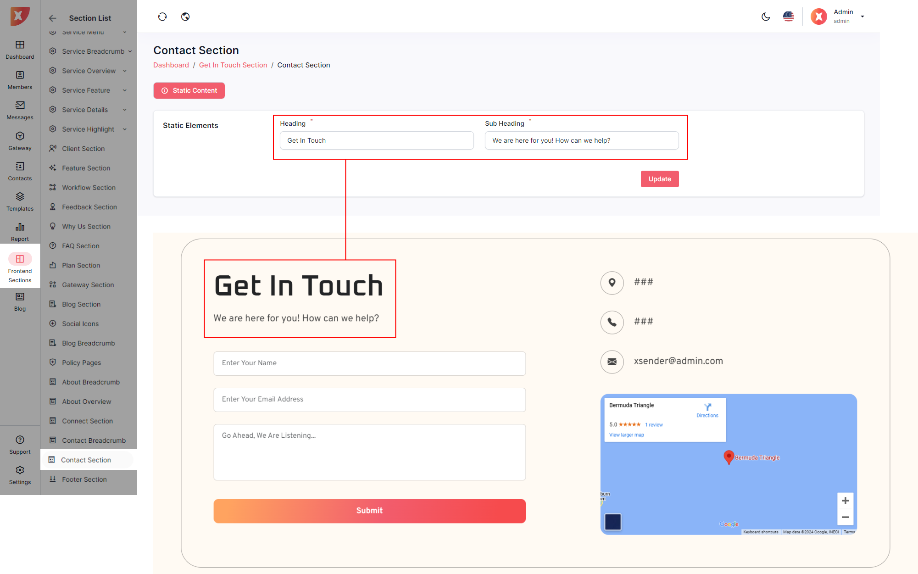Image resolution: width=918 pixels, height=574 pixels.
Task: Select Footer Section in section list
Action: [x=84, y=479]
